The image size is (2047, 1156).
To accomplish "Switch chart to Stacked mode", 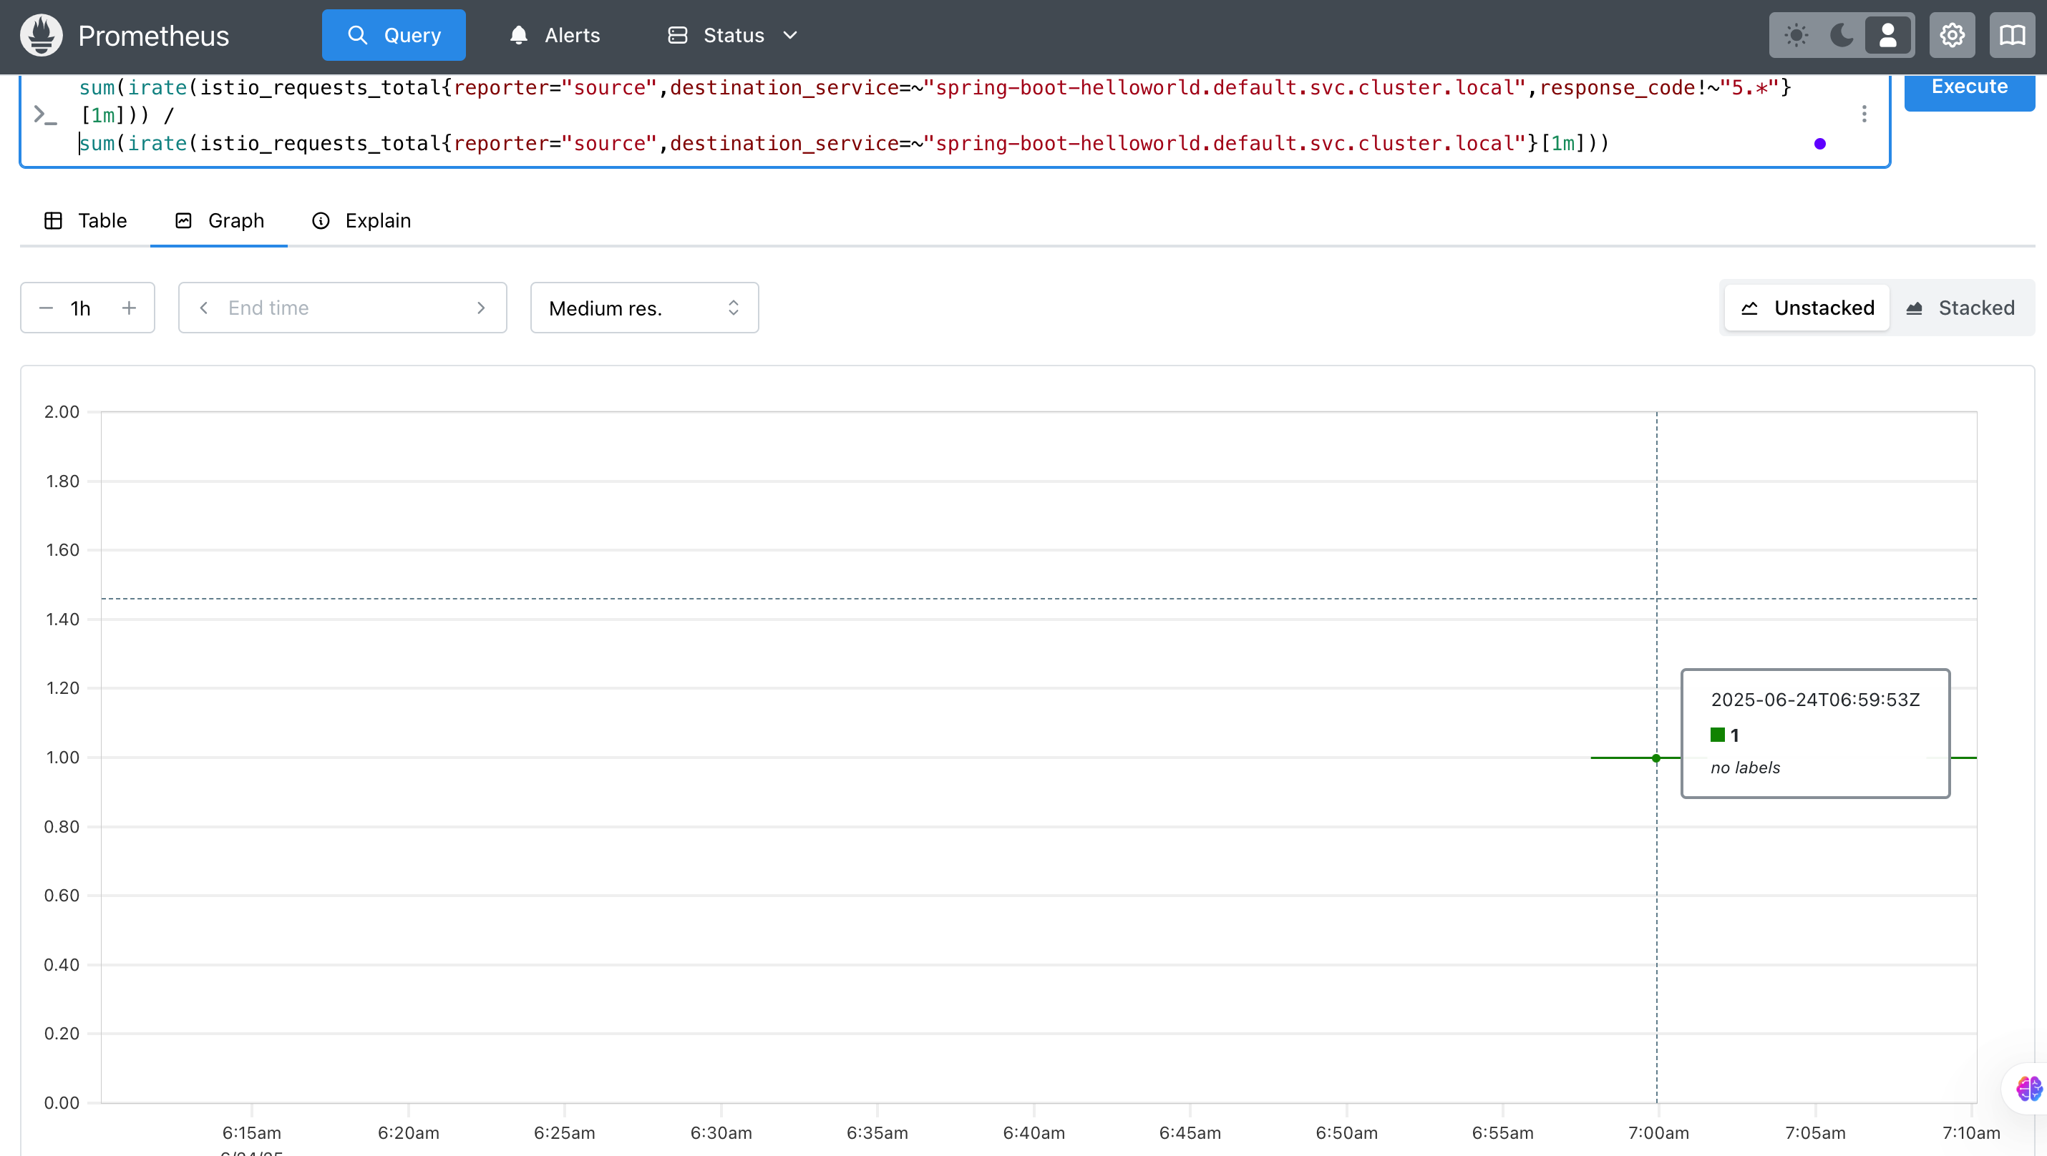I will (x=1960, y=308).
